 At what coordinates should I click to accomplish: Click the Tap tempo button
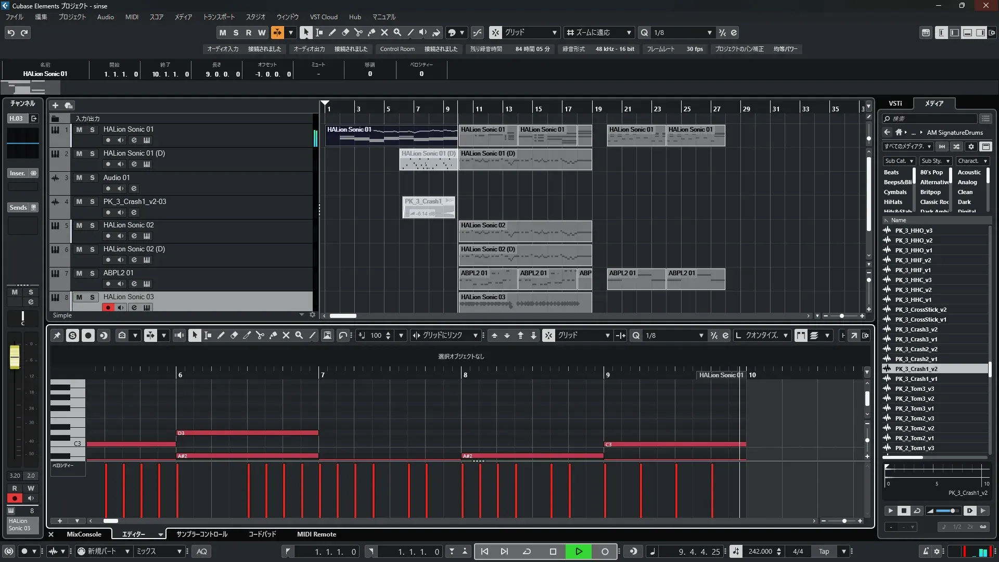click(824, 552)
